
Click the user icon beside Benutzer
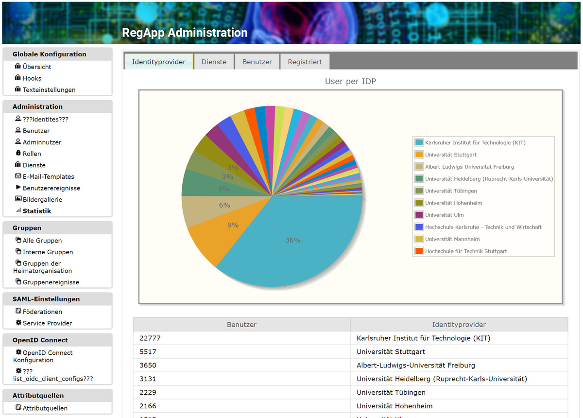coord(18,130)
